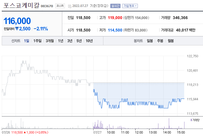This screenshot has height=137, width=203.
Task: Click the purple 거래량 legend marker
Action: point(191,120)
